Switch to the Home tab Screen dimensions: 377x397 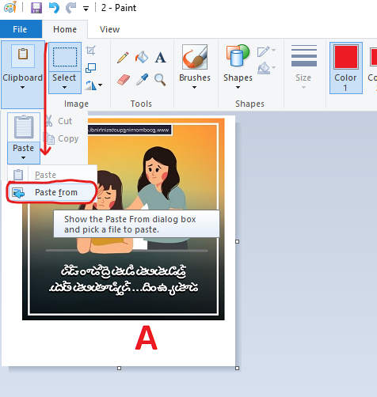[x=65, y=29]
